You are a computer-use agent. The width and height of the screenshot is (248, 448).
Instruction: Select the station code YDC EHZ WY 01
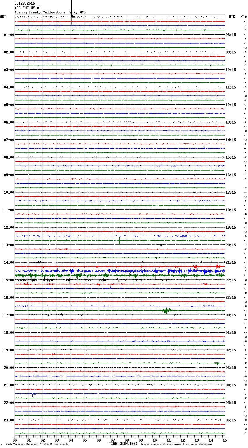coord(28,8)
